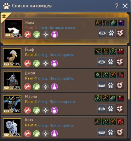Toggle gray compass star icon for Джон
Image resolution: width=131 pixels, height=141 pixels.
[45, 87]
